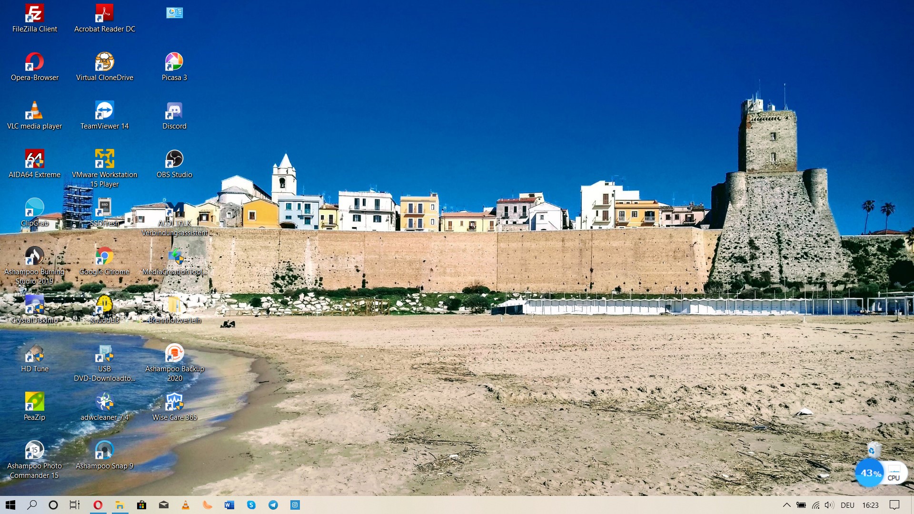Open the DEU input language switcher
Image resolution: width=914 pixels, height=514 pixels.
(x=847, y=505)
